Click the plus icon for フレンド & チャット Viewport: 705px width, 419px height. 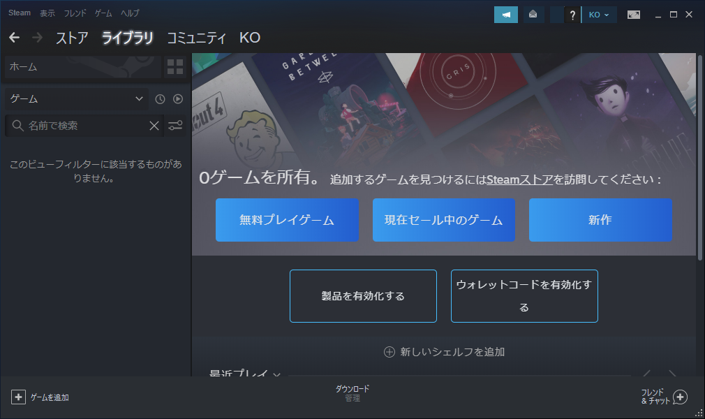pyautogui.click(x=680, y=397)
